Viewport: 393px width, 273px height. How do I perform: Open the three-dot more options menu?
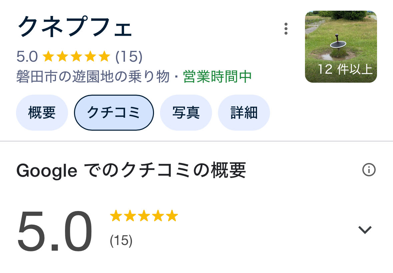(x=286, y=29)
